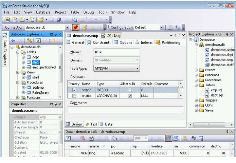Toggle Primary checkbox for ename column

click(x=74, y=96)
